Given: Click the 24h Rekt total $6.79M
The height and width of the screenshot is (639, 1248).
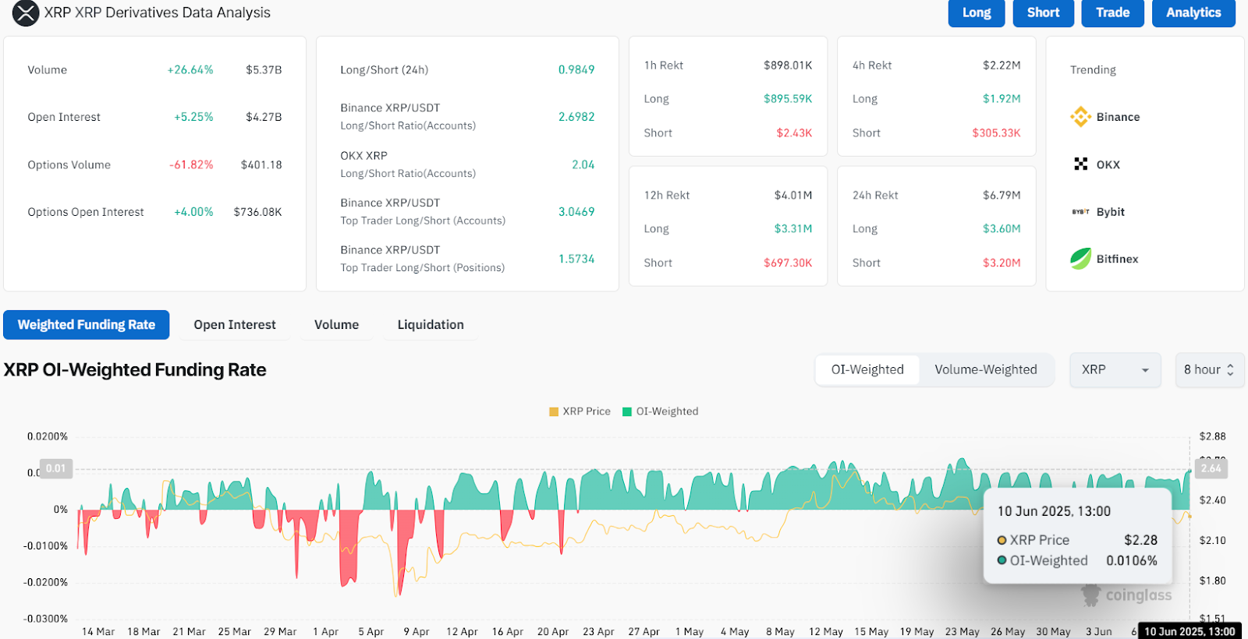Looking at the screenshot, I should coord(1002,196).
